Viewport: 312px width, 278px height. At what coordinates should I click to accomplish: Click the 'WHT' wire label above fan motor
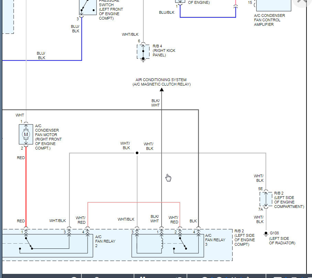(x=20, y=115)
